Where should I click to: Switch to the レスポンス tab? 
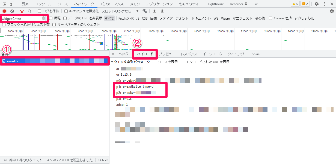[189, 54]
